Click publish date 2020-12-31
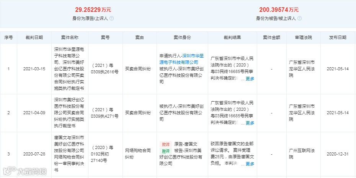The image size is (356, 178). (338, 154)
